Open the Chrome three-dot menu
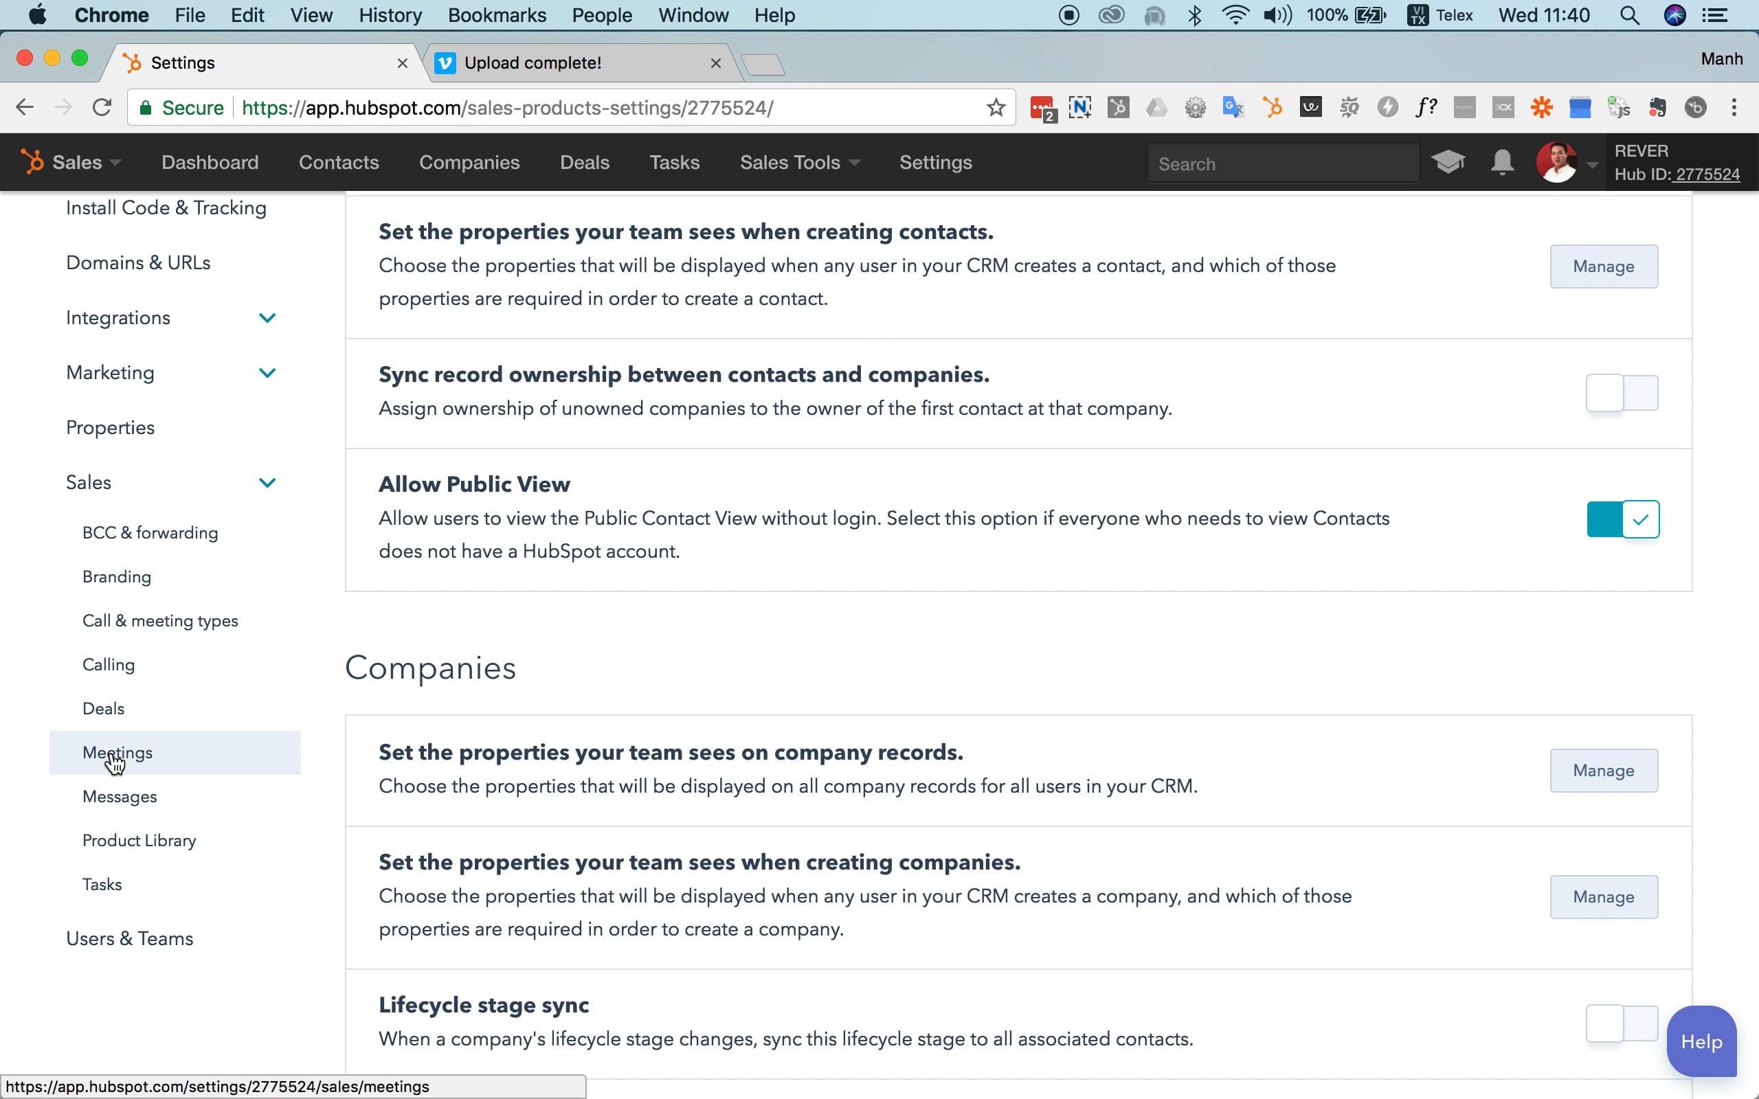Screen dimensions: 1759x1099 (x=1734, y=108)
